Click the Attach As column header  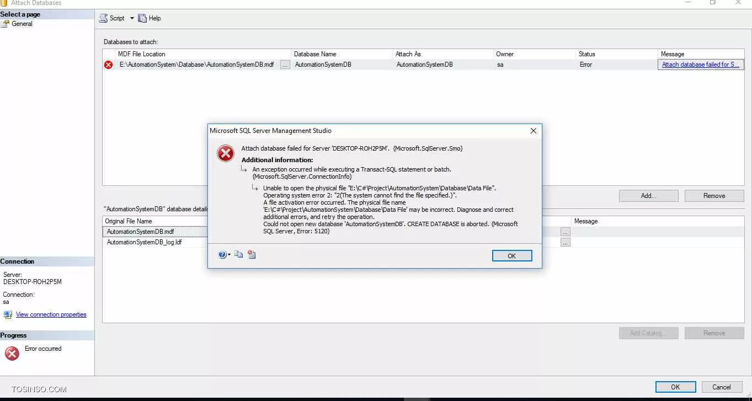[442, 54]
